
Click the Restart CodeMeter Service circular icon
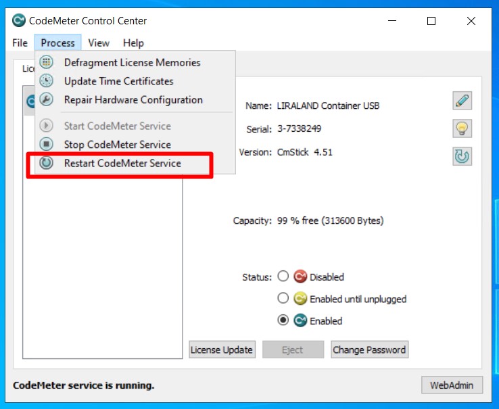(47, 163)
